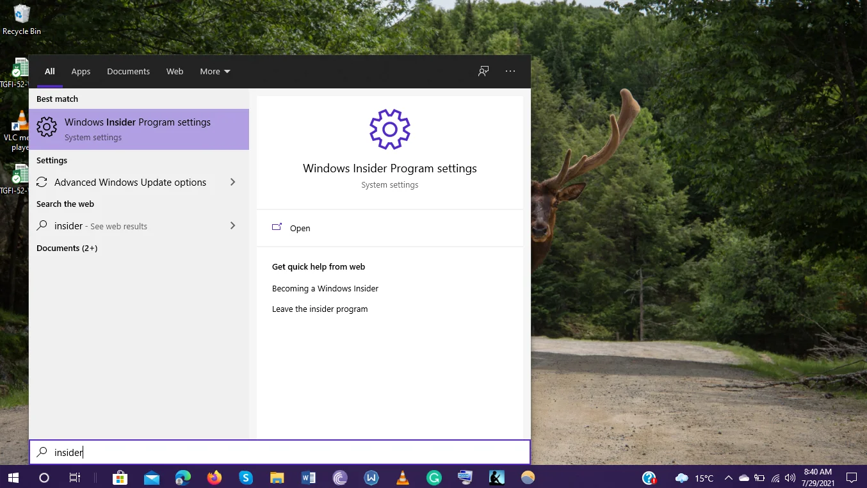Click the large gear icon in preview
867x488 pixels.
coord(389,129)
